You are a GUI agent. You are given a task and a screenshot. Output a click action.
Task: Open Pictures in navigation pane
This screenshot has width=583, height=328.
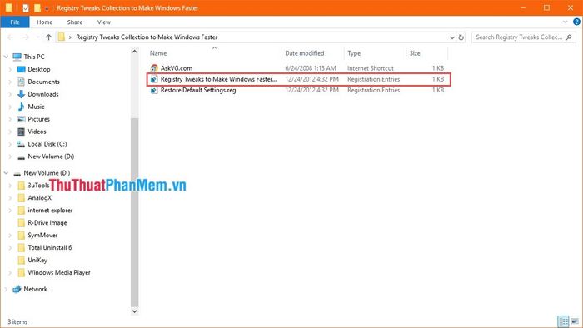(x=38, y=119)
